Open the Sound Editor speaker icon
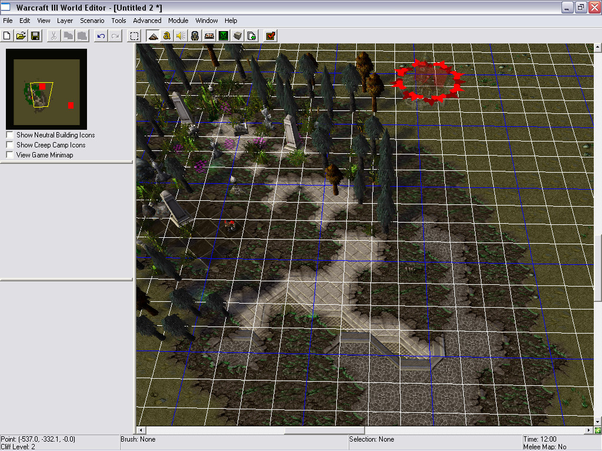Image resolution: width=602 pixels, height=451 pixels. pos(181,36)
